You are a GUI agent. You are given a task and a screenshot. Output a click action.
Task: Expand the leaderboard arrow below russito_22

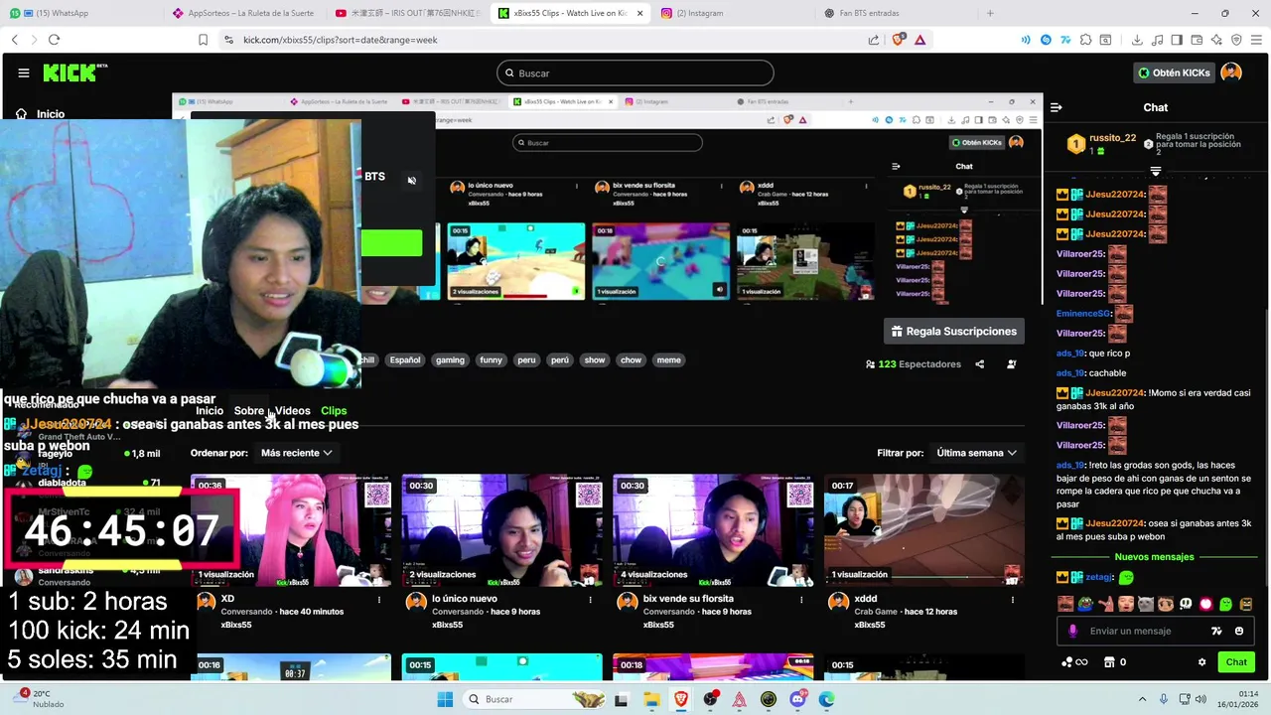point(1155,171)
